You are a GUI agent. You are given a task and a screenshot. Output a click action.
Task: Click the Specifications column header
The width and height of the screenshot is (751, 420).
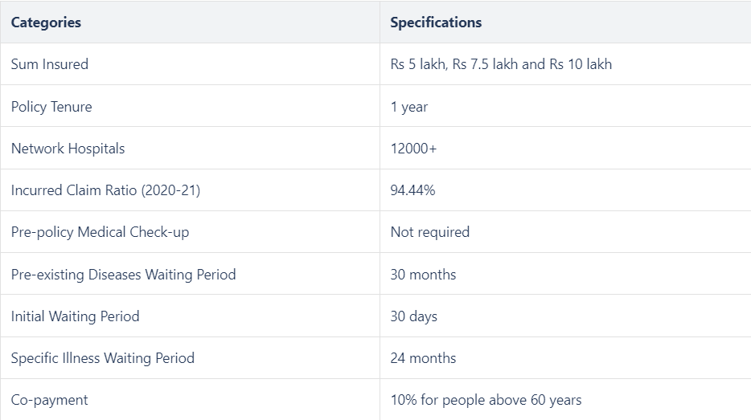436,22
